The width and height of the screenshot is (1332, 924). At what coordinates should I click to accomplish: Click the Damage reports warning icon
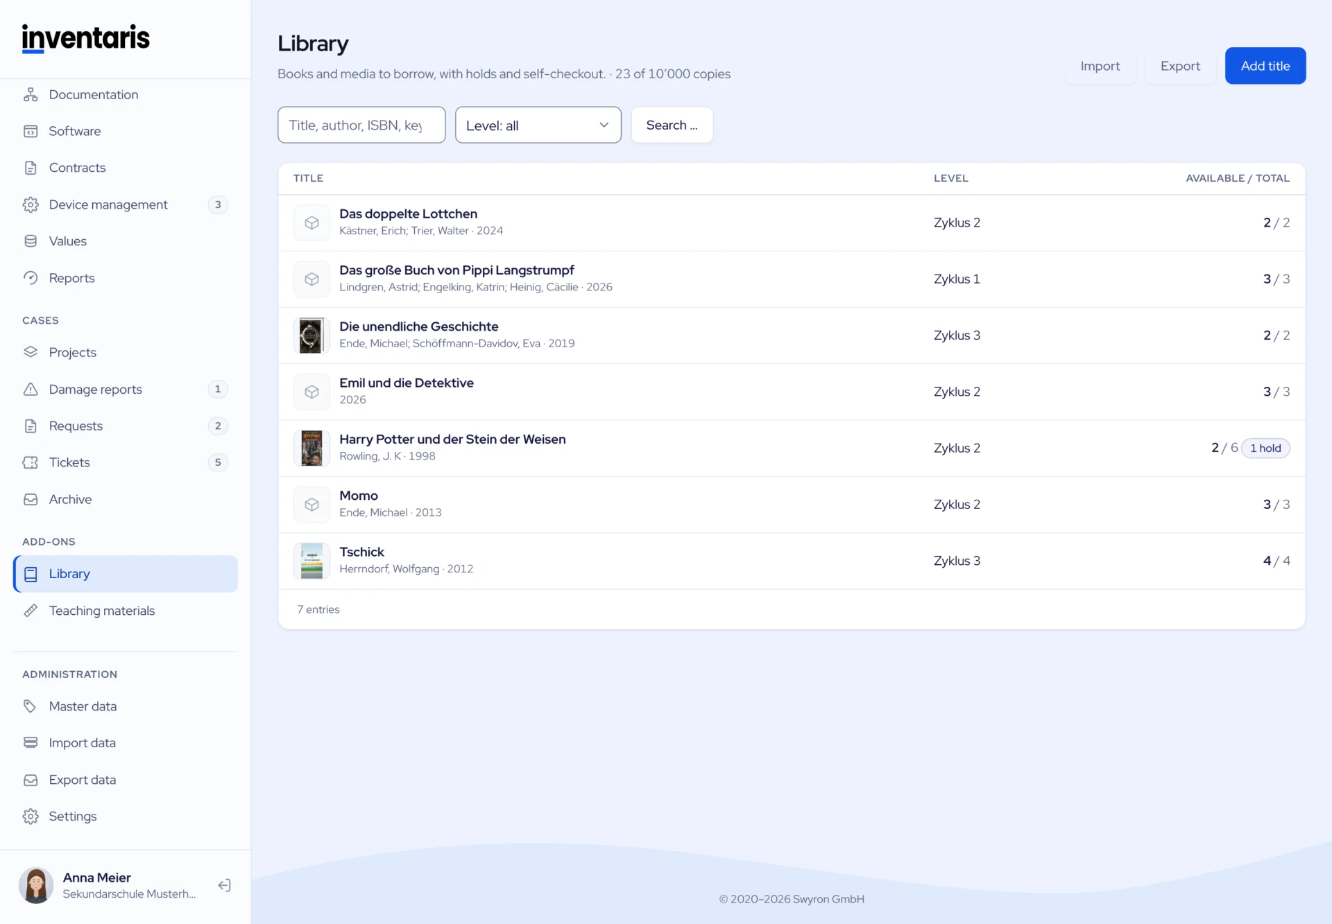pos(31,389)
